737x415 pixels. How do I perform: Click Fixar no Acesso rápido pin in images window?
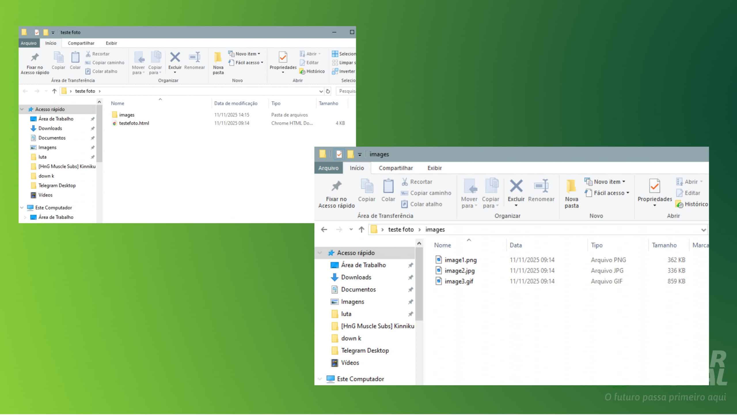coord(336,186)
